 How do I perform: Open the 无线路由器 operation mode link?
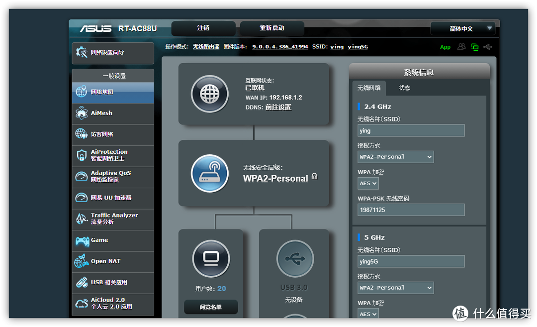pos(206,47)
